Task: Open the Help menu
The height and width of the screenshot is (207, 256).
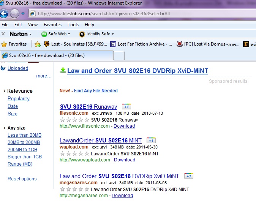Action: [x=89, y=25]
